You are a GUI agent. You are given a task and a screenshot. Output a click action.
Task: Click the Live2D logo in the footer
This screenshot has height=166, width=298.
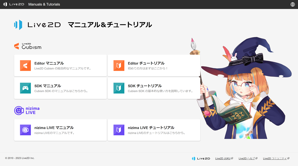(201, 158)
